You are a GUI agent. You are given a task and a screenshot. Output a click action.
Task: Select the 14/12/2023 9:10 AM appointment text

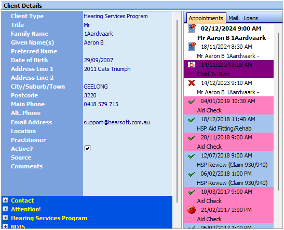(x=226, y=83)
